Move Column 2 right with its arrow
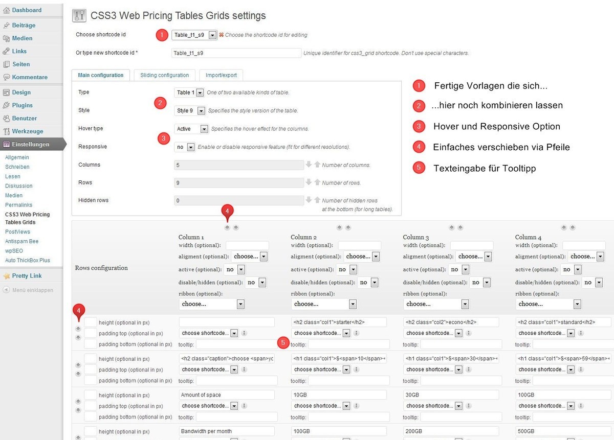This screenshot has width=614, height=440. [x=348, y=227]
